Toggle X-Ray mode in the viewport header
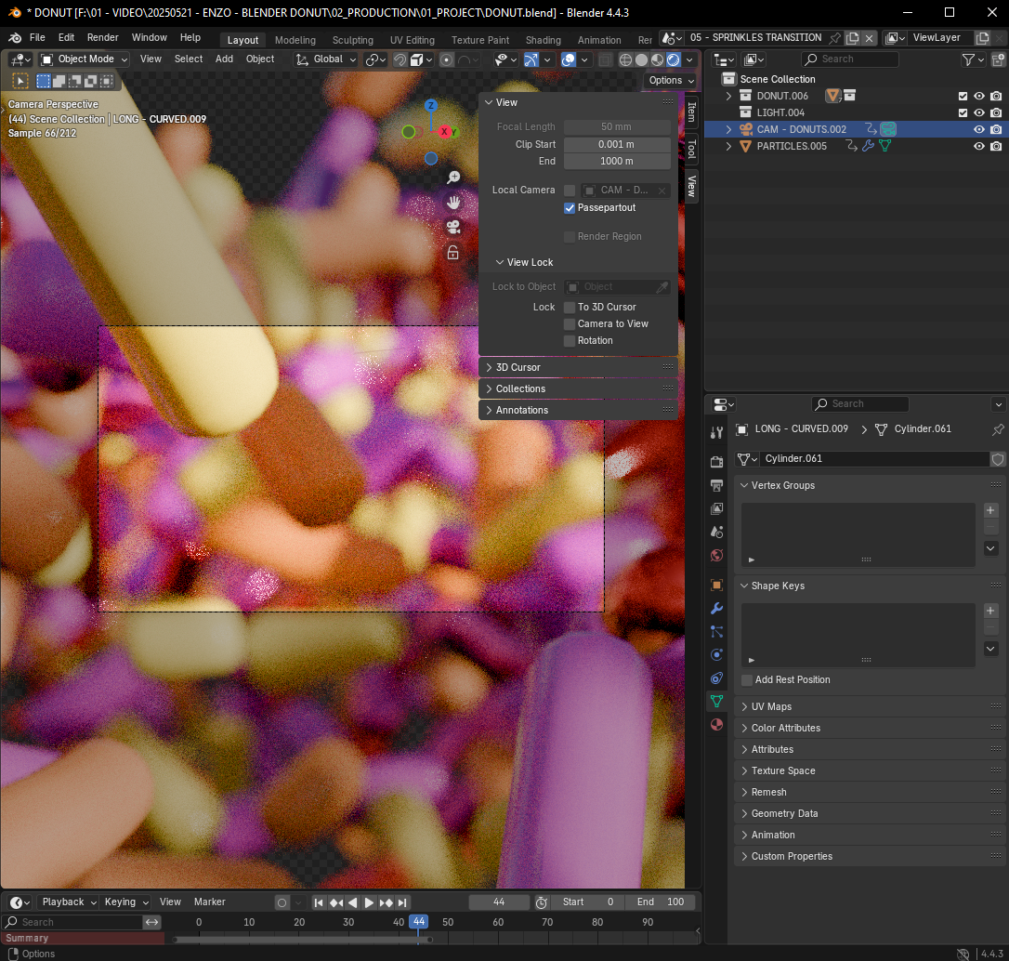The image size is (1009, 961). 606,59
